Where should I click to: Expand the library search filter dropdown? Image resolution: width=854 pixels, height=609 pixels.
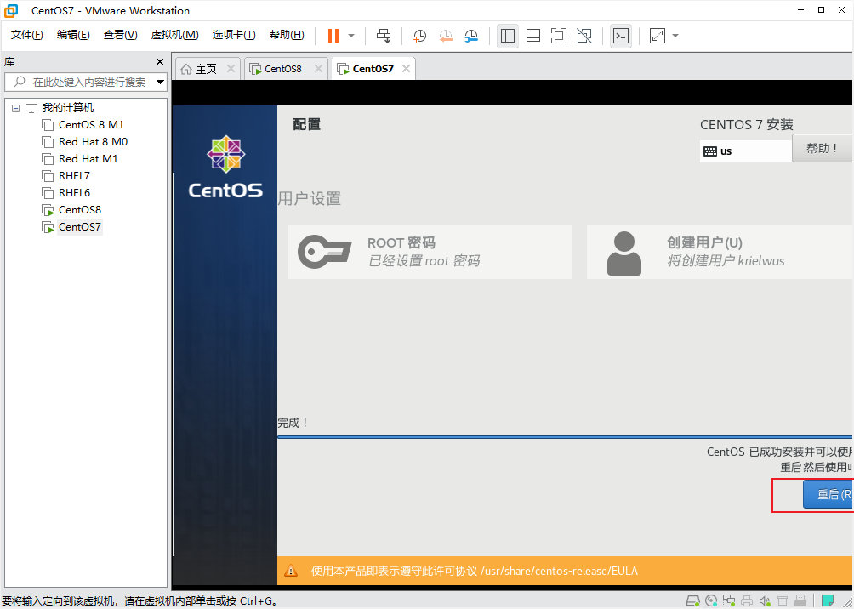point(160,83)
